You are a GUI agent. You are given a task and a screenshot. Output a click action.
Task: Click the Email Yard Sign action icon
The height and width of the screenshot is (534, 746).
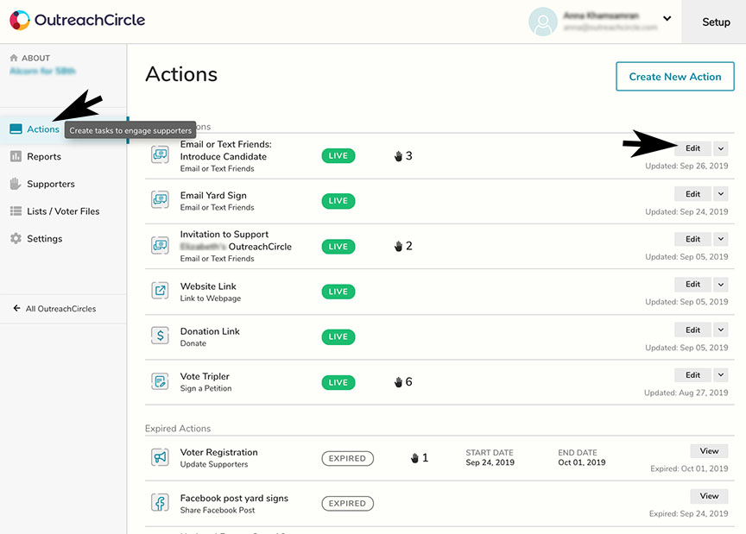click(160, 199)
